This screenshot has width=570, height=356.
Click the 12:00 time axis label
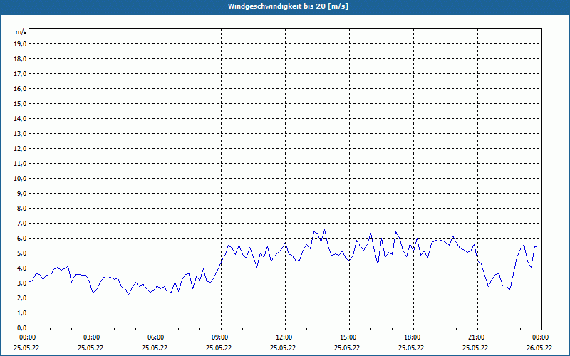point(285,337)
